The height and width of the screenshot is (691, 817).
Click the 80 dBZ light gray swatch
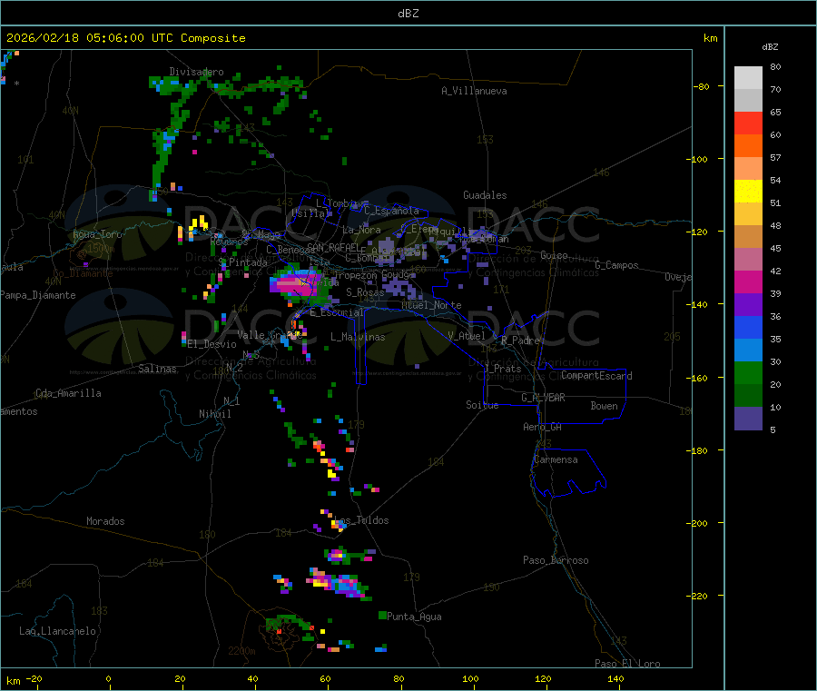coord(748,78)
